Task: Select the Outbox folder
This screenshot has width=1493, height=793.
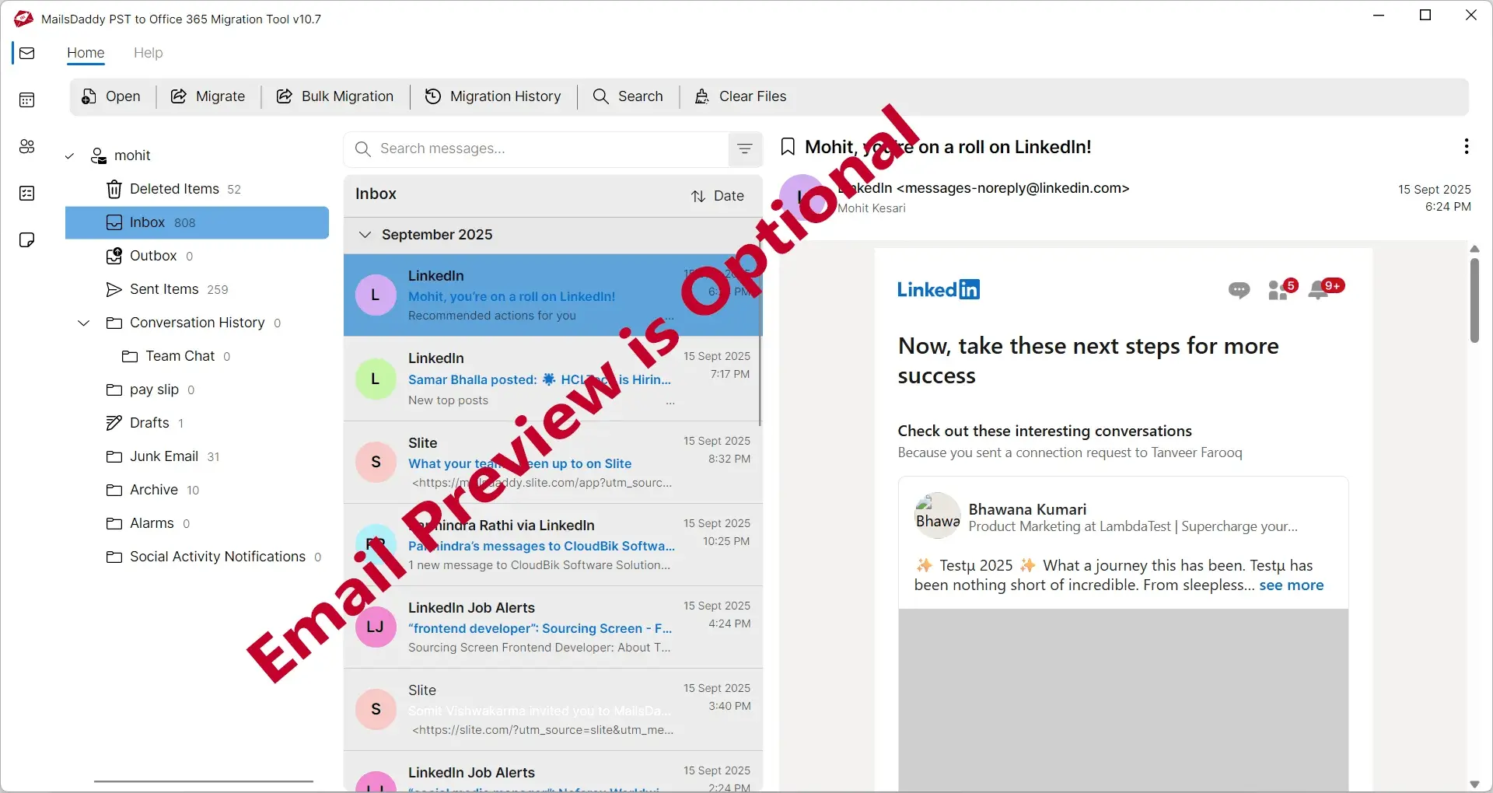Action: [197, 256]
